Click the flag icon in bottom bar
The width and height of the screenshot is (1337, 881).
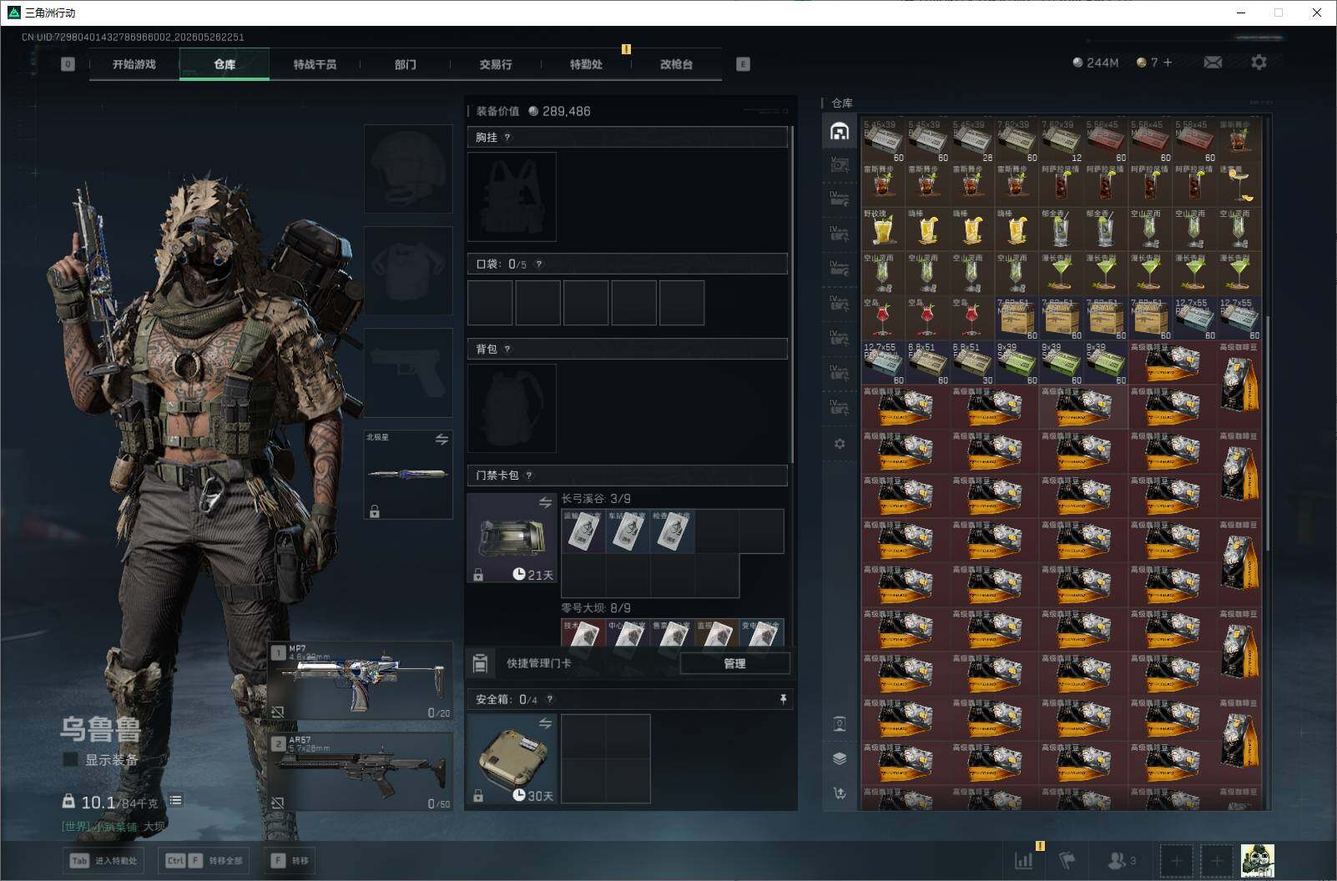[1067, 860]
